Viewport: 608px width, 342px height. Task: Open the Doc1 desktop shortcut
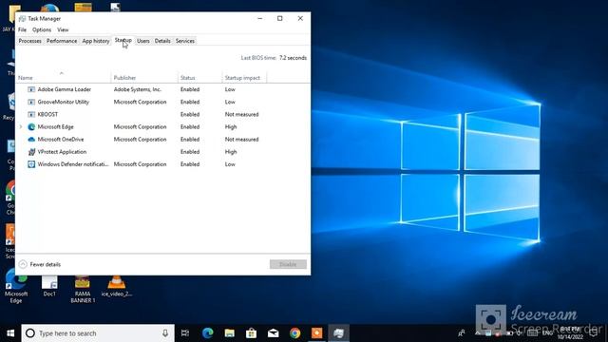pos(49,286)
